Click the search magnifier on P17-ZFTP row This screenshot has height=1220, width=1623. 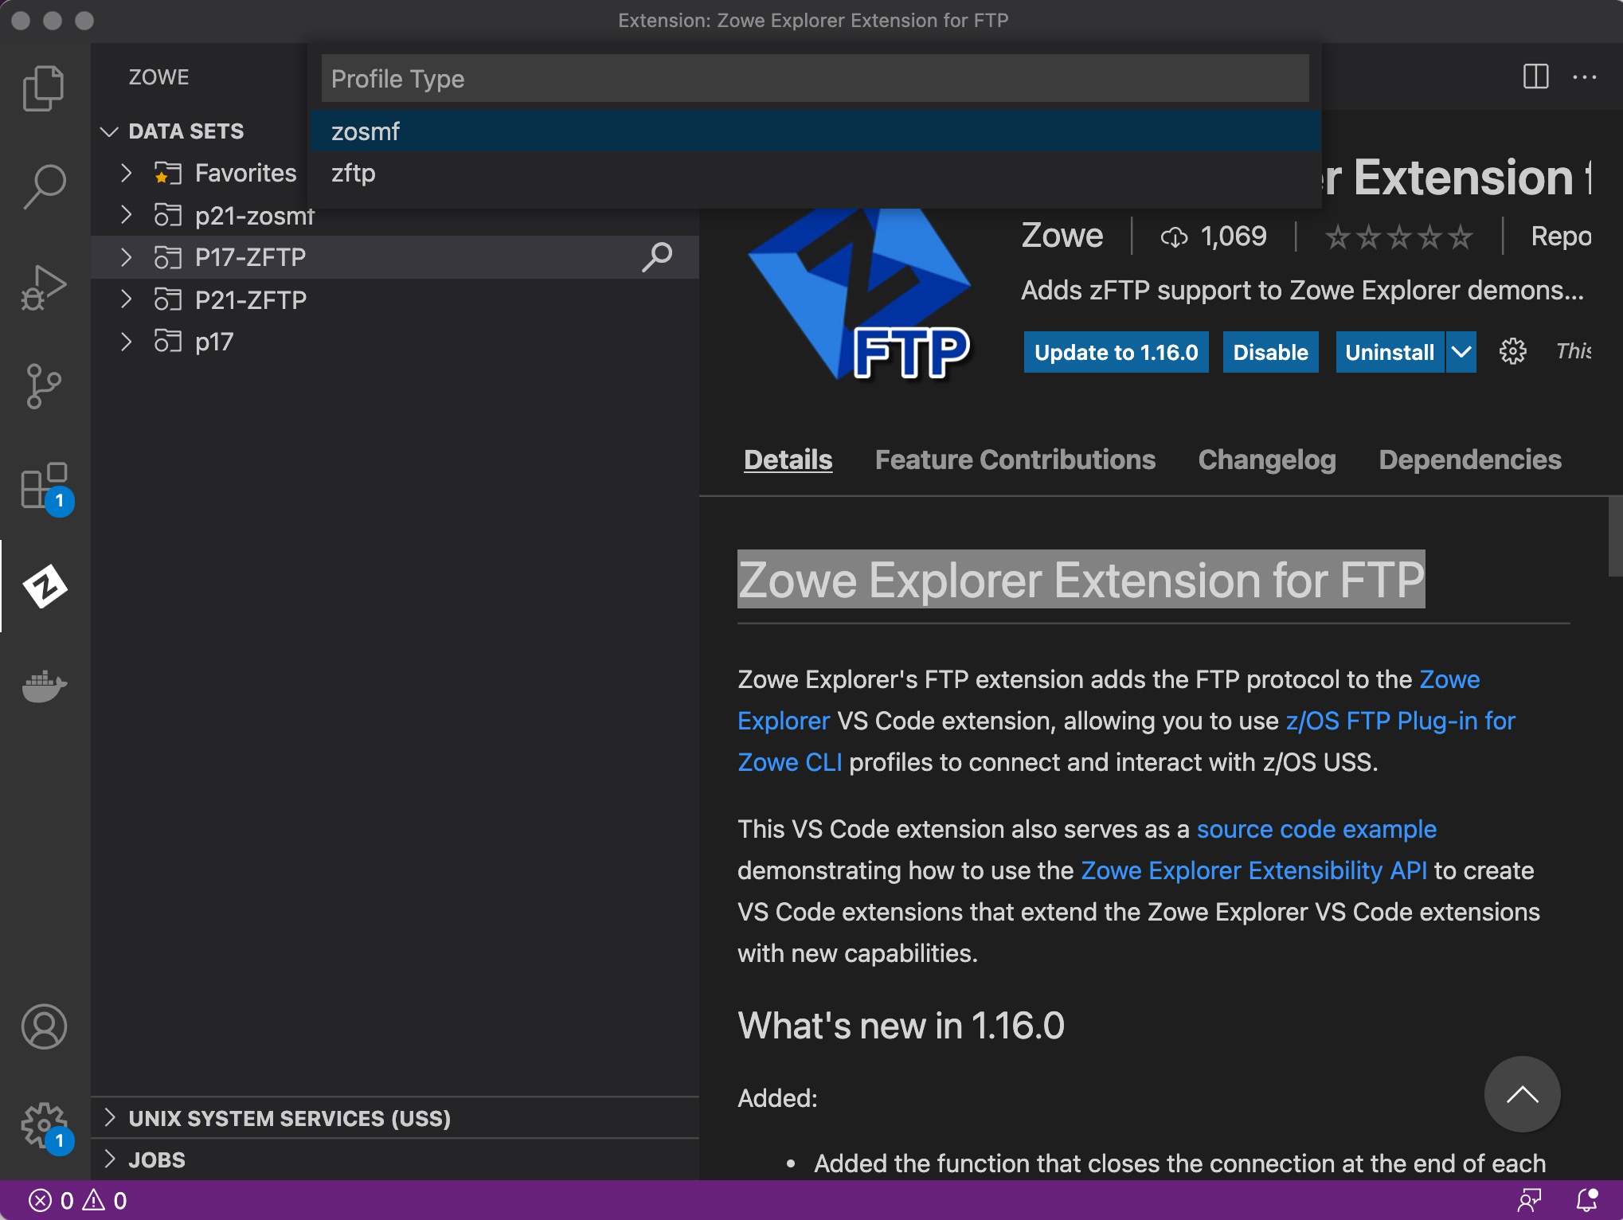(x=657, y=257)
